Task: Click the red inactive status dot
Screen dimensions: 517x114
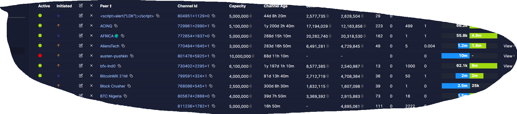Action: [x=40, y=56]
